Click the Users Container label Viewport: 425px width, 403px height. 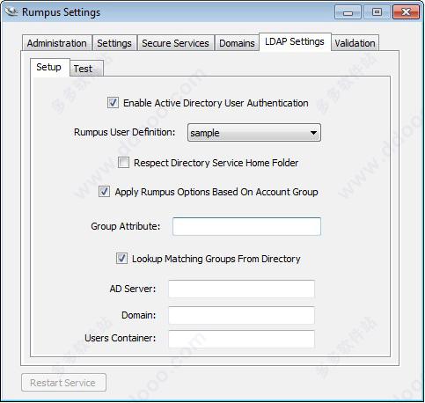(x=121, y=338)
